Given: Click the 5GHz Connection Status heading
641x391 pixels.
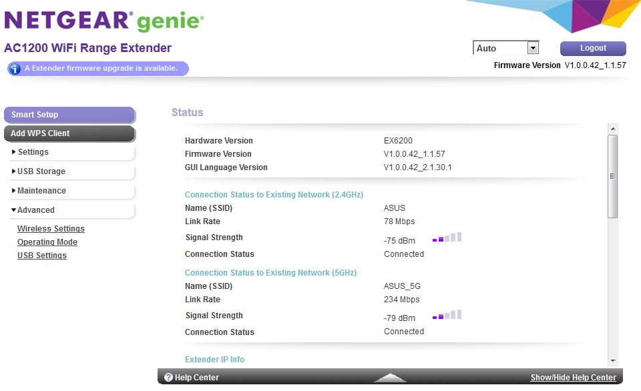Looking at the screenshot, I should [270, 273].
